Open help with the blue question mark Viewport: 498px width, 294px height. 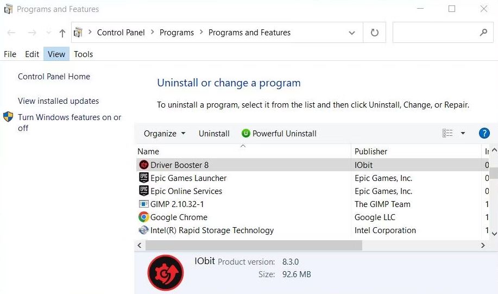click(x=484, y=133)
